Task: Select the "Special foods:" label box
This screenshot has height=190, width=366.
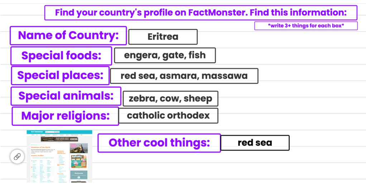Action: coord(61,56)
